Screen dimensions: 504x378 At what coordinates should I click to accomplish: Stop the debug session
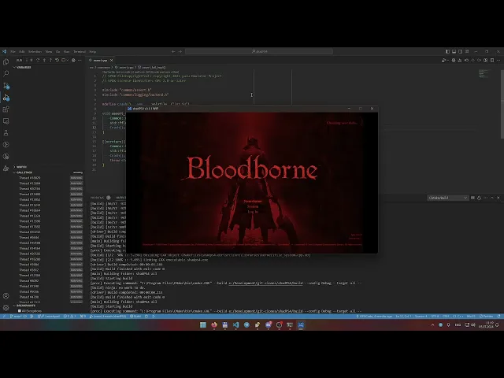63,60
